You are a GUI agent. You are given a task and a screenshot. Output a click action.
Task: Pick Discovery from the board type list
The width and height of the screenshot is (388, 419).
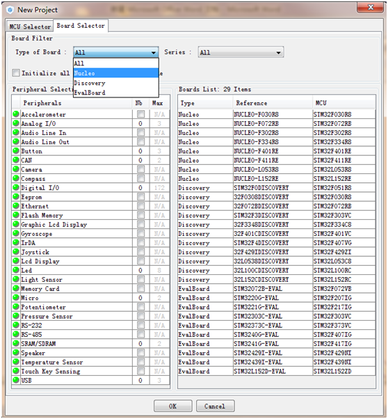click(x=116, y=83)
